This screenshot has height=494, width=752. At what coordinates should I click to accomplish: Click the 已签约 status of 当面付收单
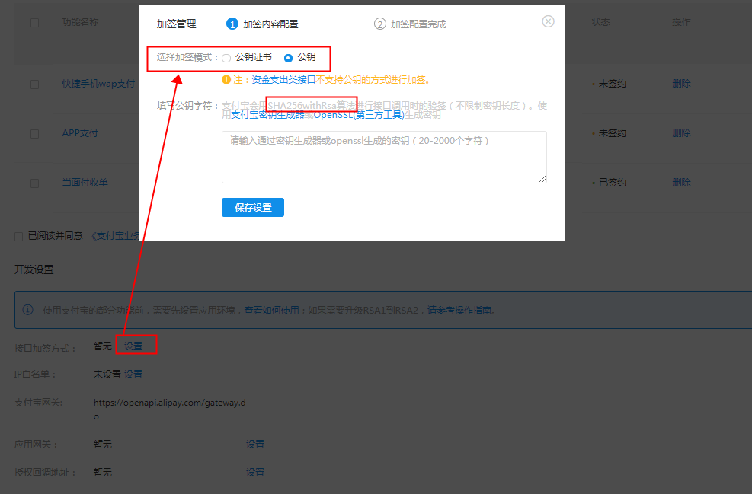tap(612, 182)
